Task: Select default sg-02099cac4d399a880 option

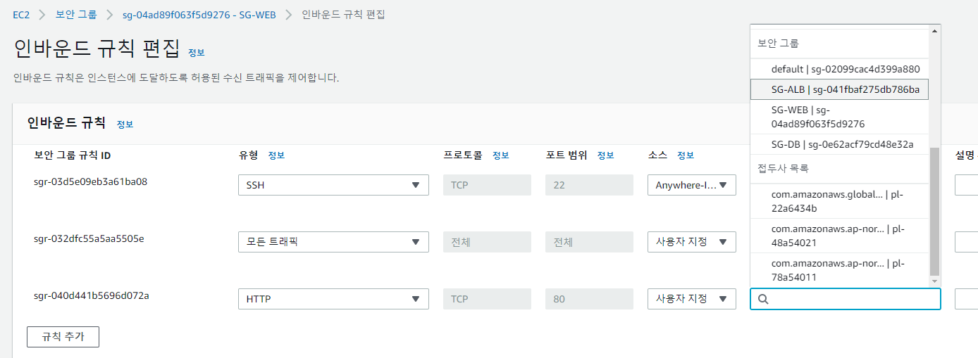Action: point(840,69)
